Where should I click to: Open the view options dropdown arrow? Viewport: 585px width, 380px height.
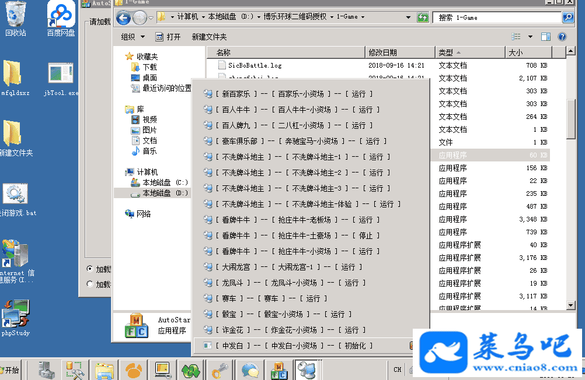530,37
